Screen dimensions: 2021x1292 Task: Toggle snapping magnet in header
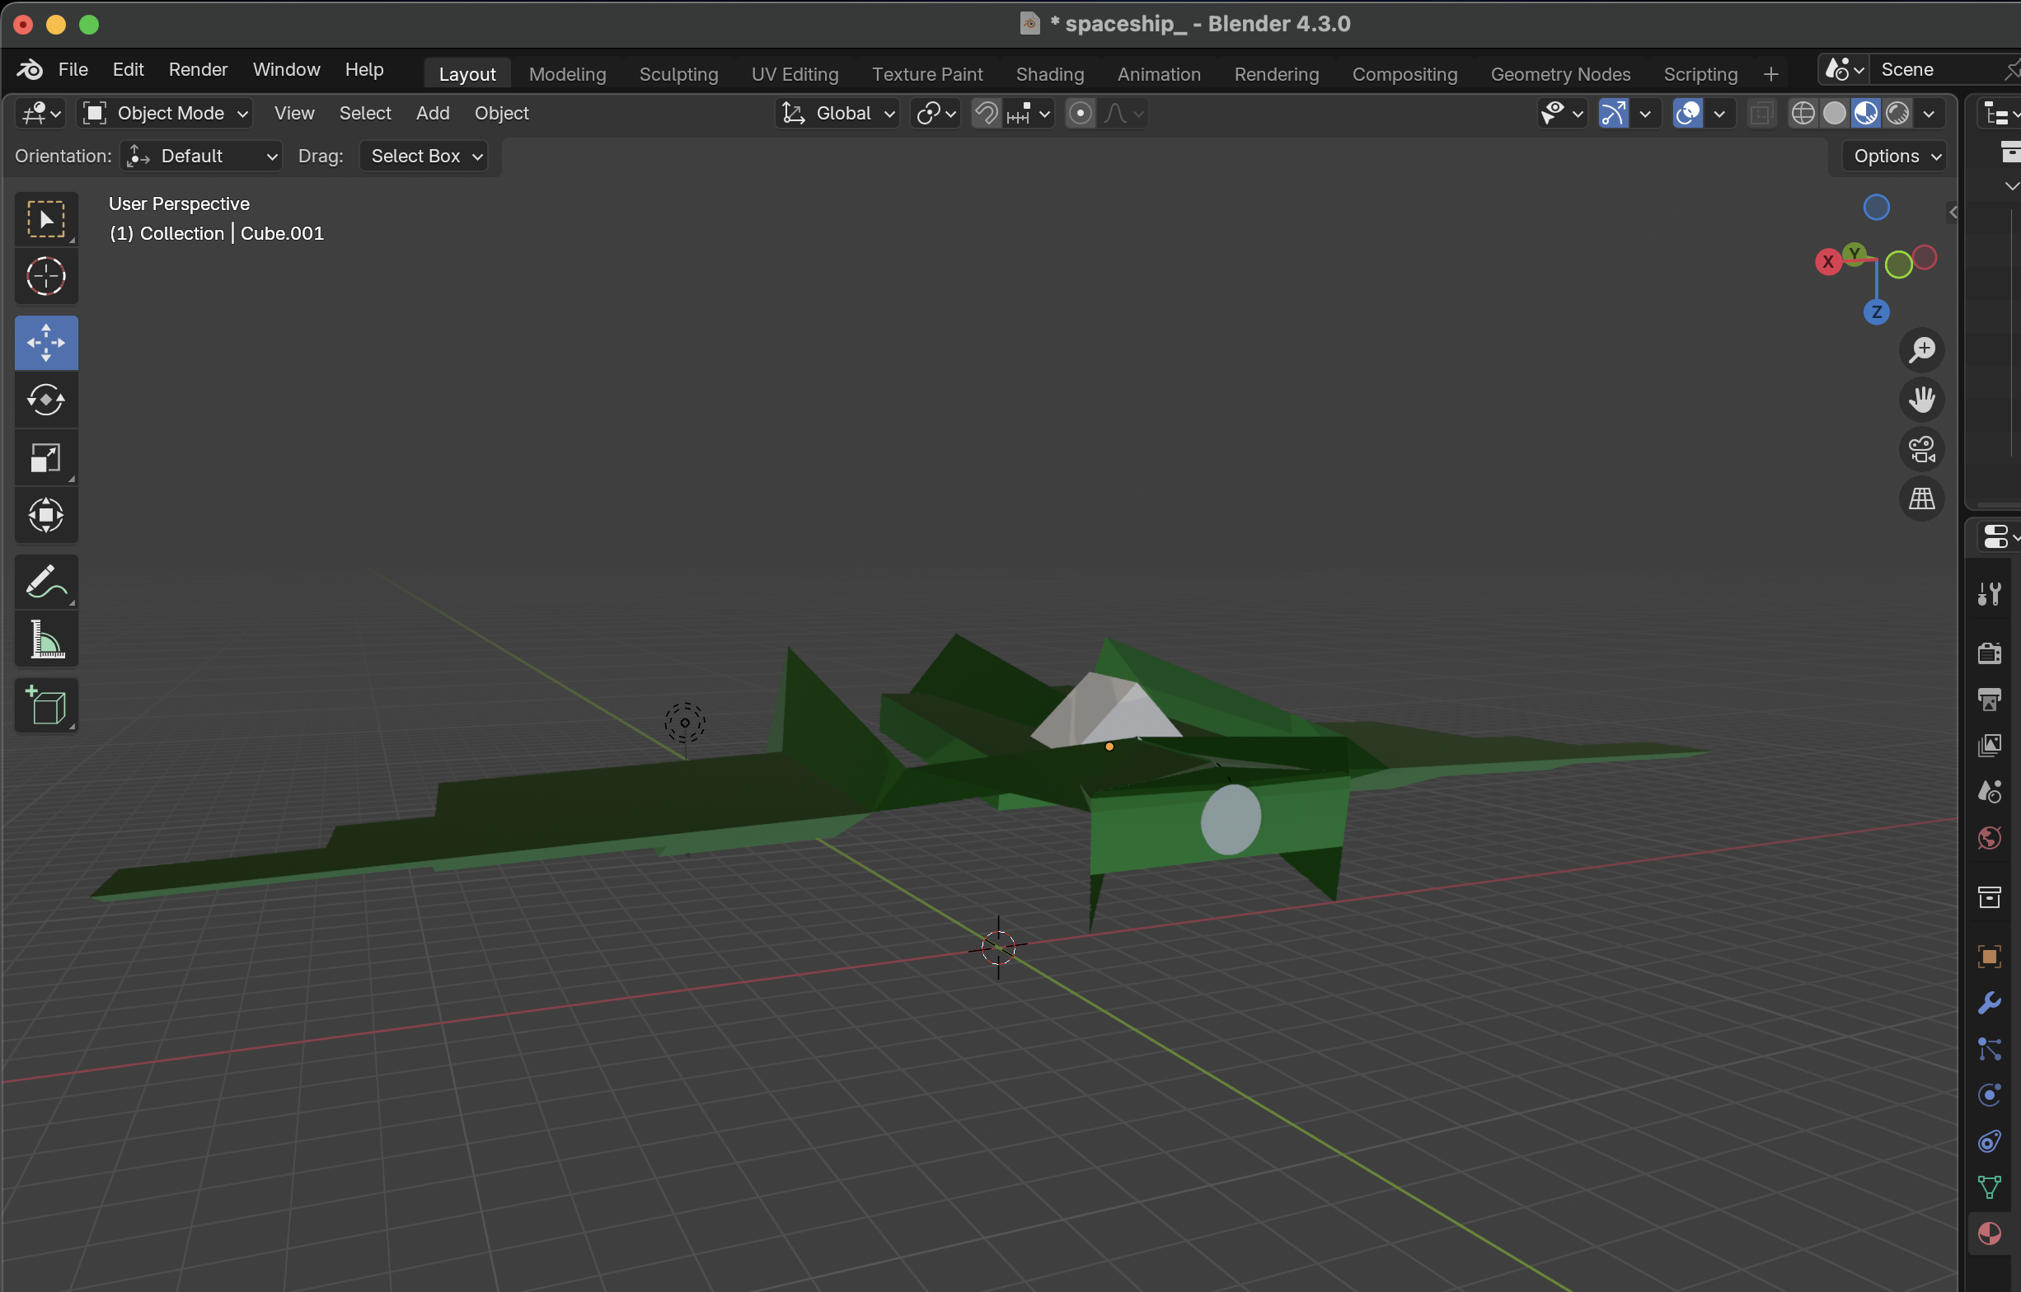click(x=986, y=113)
